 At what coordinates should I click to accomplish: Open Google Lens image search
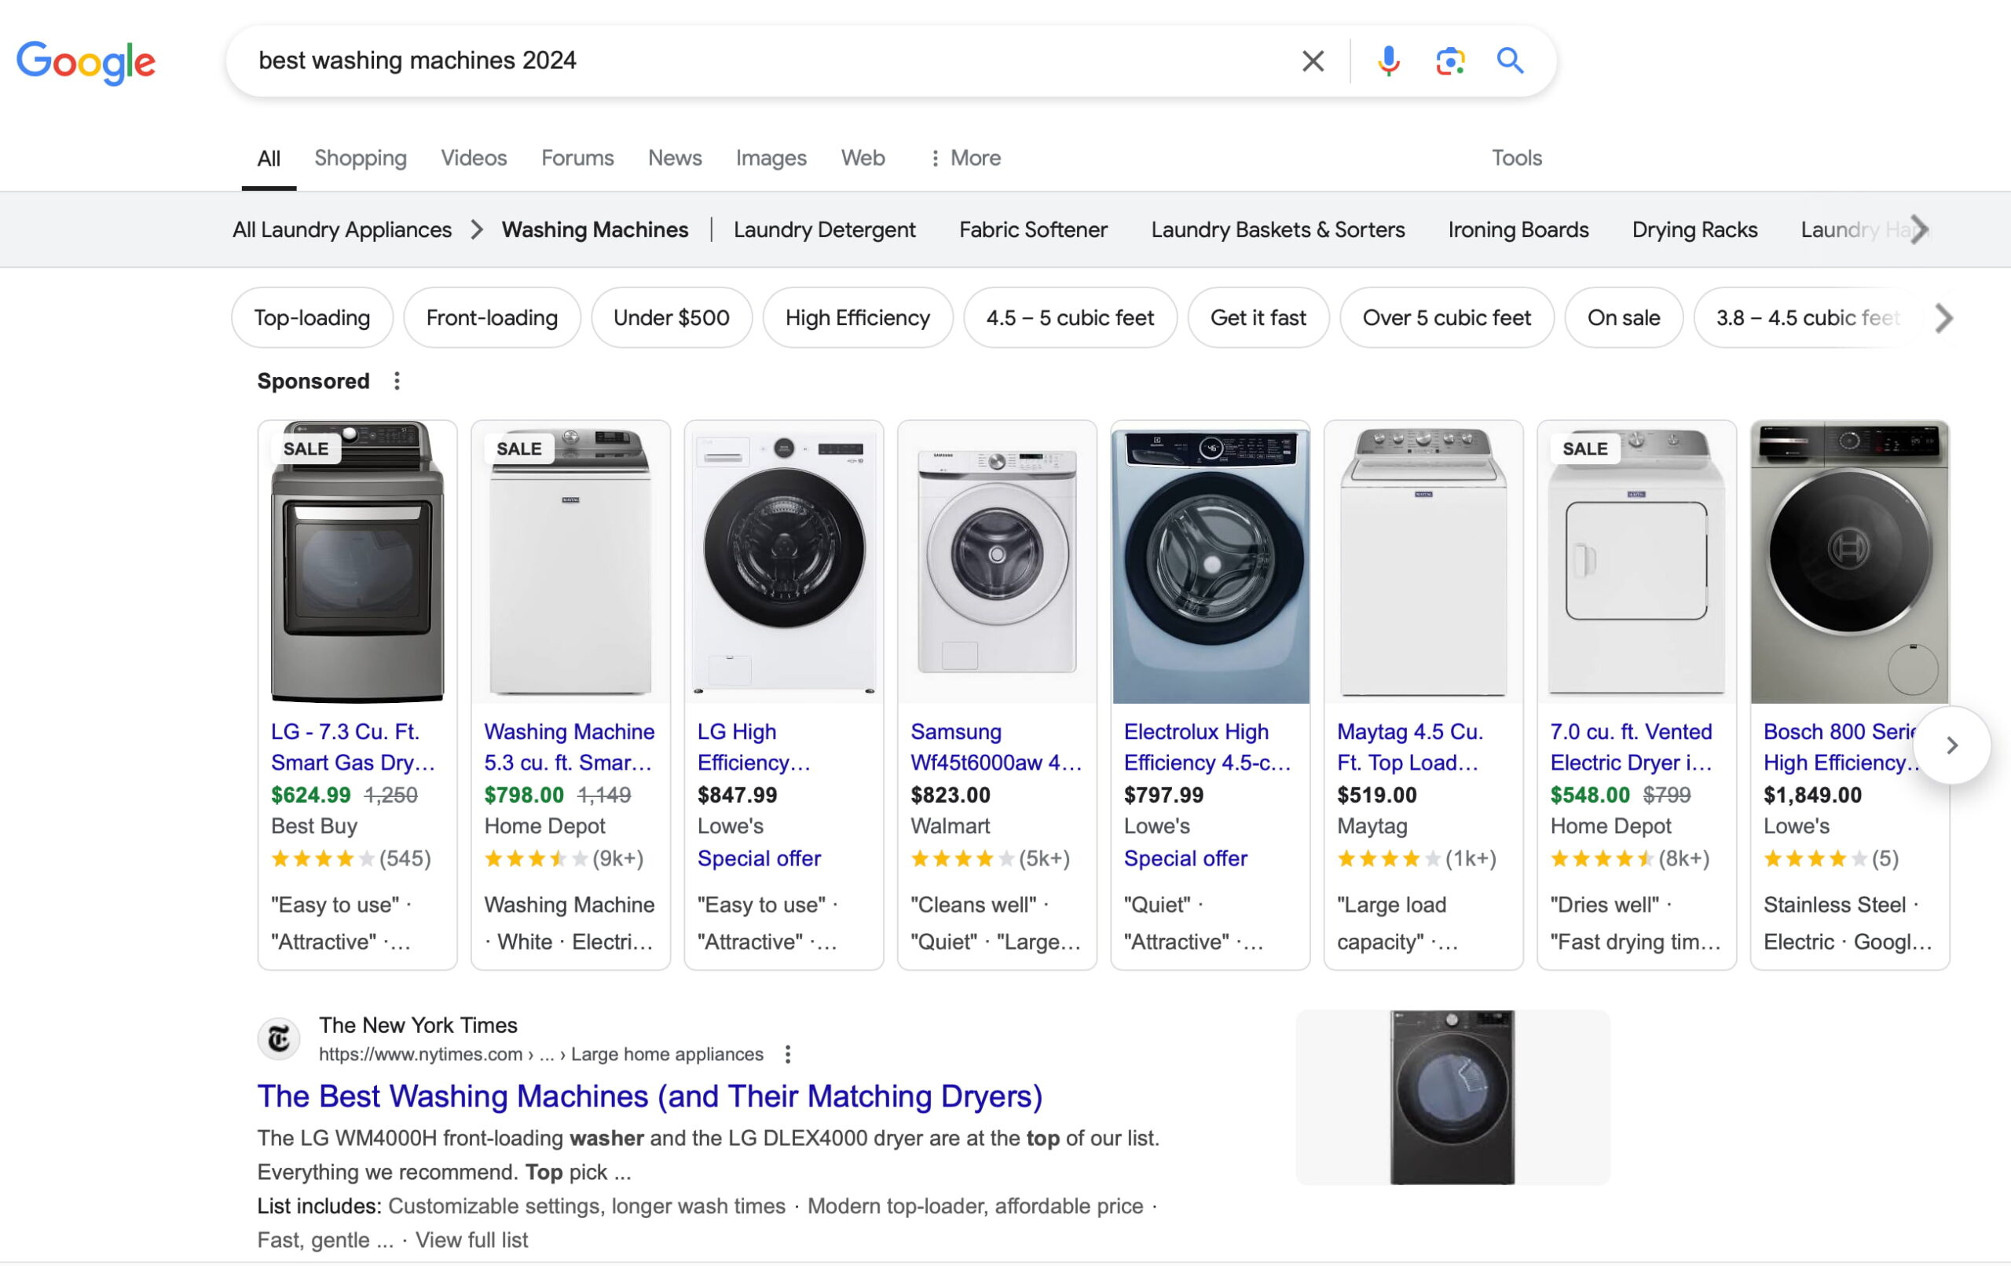(x=1450, y=61)
